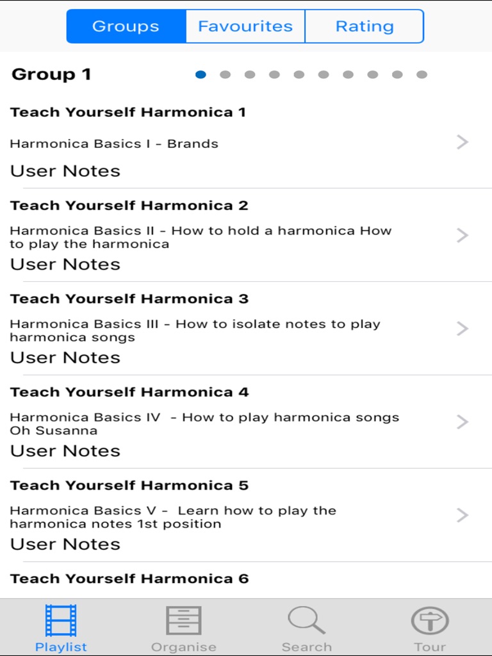Select the fifth page indicator dot
This screenshot has height=656, width=492.
point(299,74)
